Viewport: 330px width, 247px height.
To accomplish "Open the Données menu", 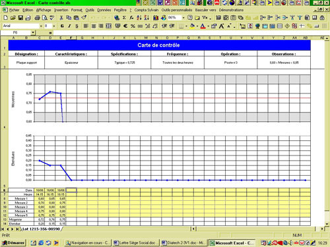I will (x=104, y=10).
